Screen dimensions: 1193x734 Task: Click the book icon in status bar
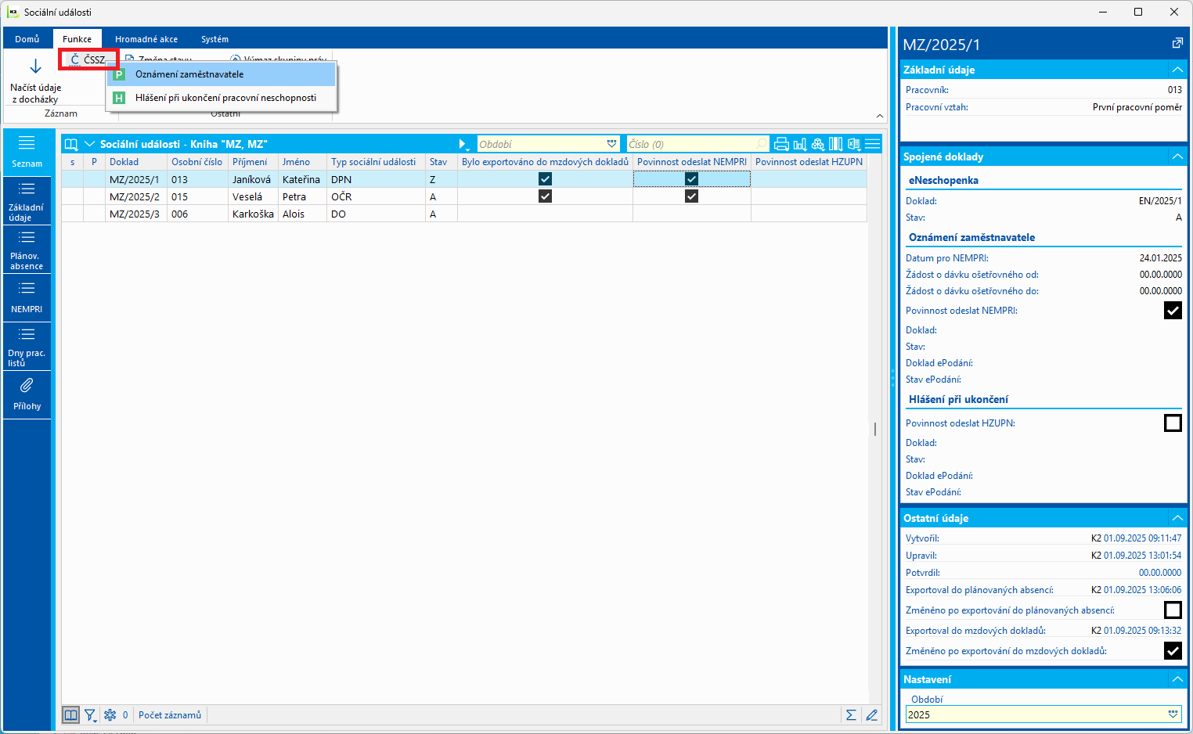pos(70,715)
